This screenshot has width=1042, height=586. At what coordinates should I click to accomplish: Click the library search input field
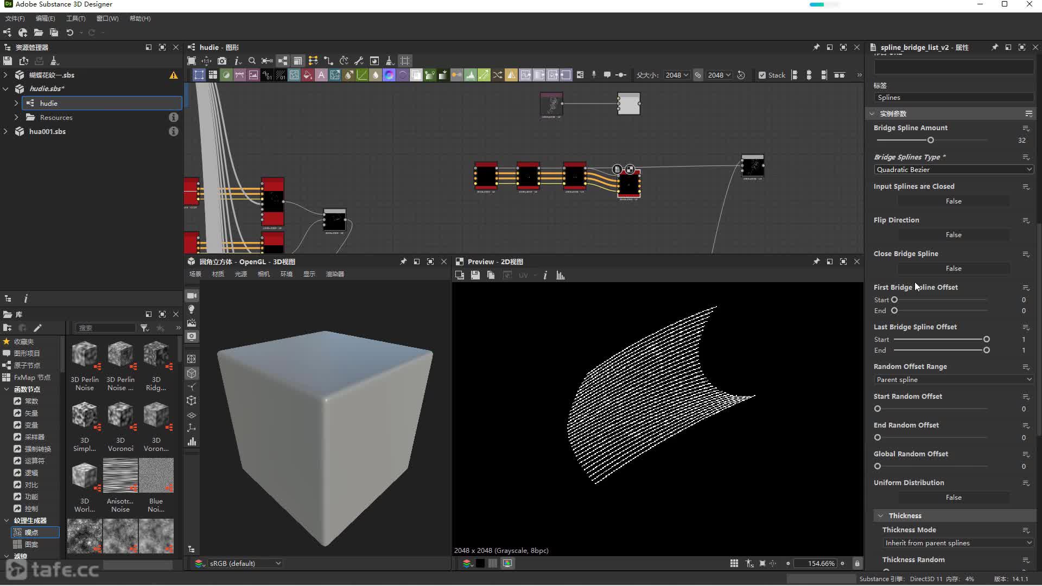click(105, 328)
